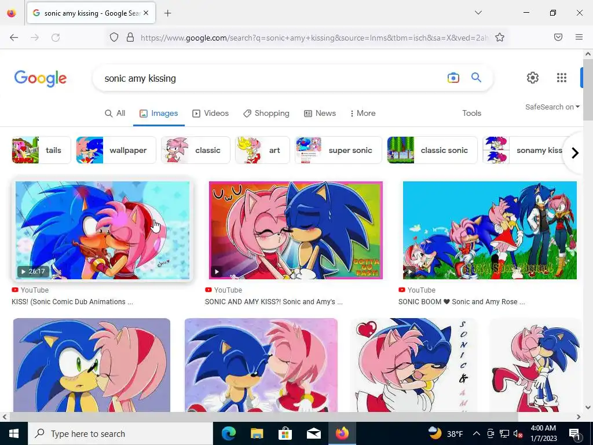Viewport: 593px width, 445px height.
Task: Open Microsoft Store from the taskbar
Action: tap(285, 433)
